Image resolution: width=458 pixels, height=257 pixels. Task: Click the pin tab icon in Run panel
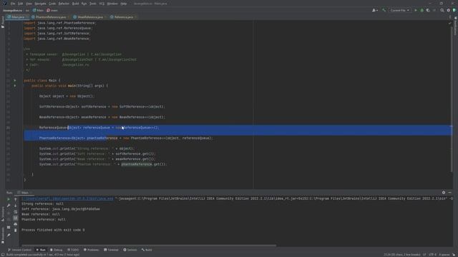pyautogui.click(x=9, y=235)
